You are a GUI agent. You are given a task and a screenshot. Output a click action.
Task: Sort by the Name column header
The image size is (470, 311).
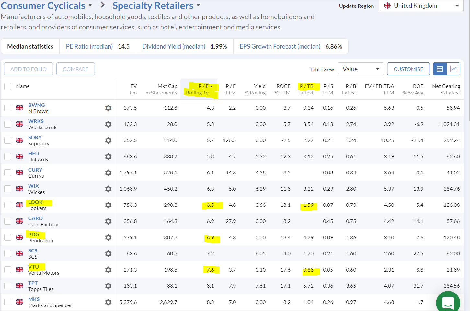23,86
